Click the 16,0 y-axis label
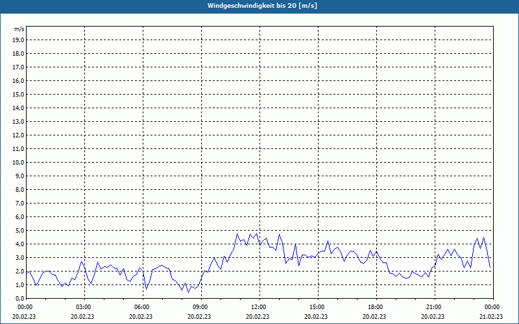Viewport: 519px width, 324px height. point(18,80)
